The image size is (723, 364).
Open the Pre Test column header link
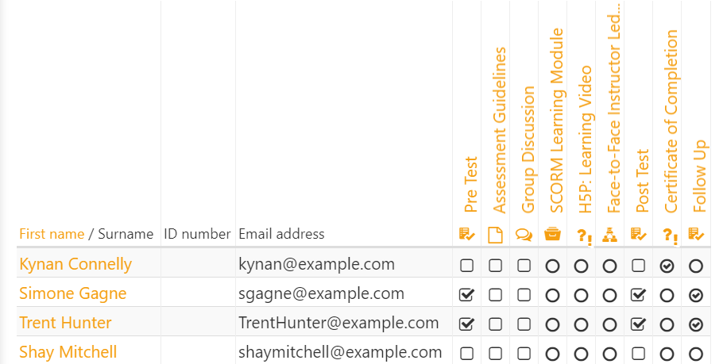click(470, 185)
